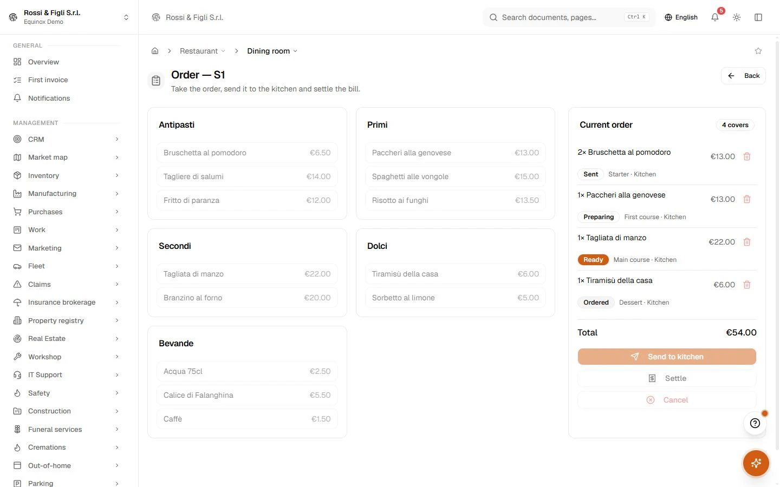Screen dimensions: 780x487
Task: Remove Paccheri alla genovese with trash icon
Action: tap(747, 199)
